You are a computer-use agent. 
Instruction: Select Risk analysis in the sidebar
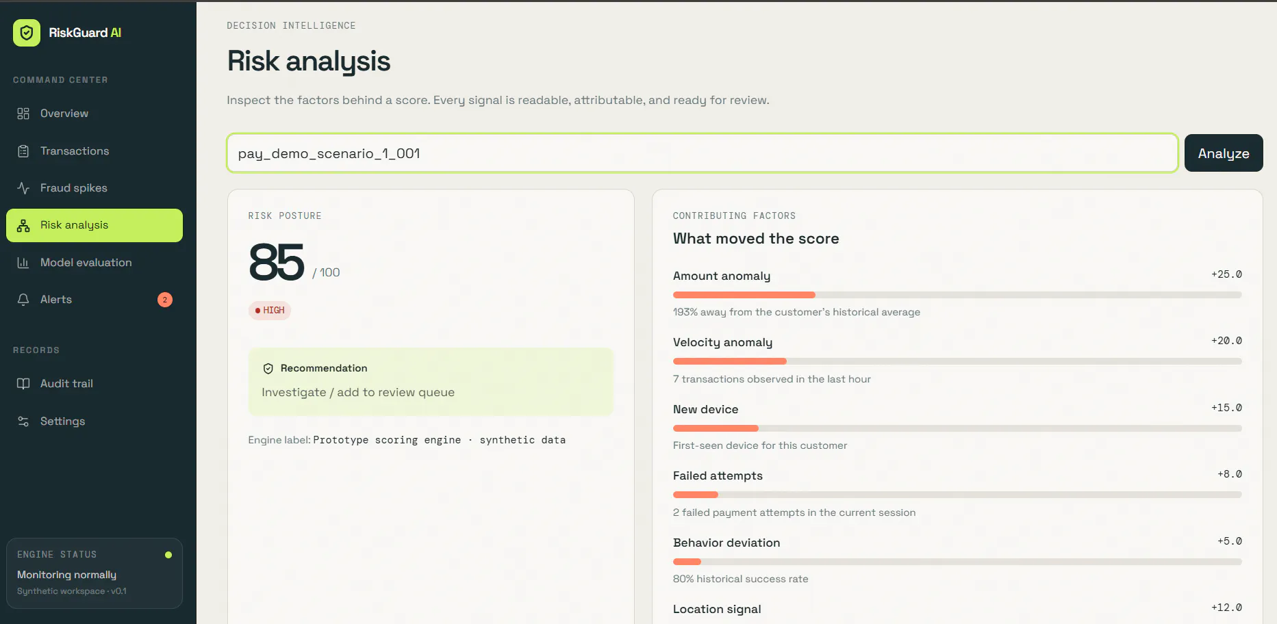pyautogui.click(x=94, y=225)
